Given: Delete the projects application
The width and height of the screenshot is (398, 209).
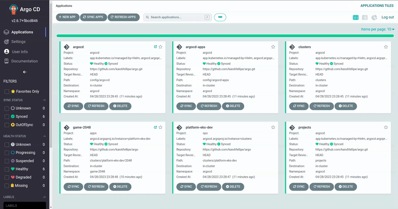Looking at the screenshot, I should click(x=346, y=187).
